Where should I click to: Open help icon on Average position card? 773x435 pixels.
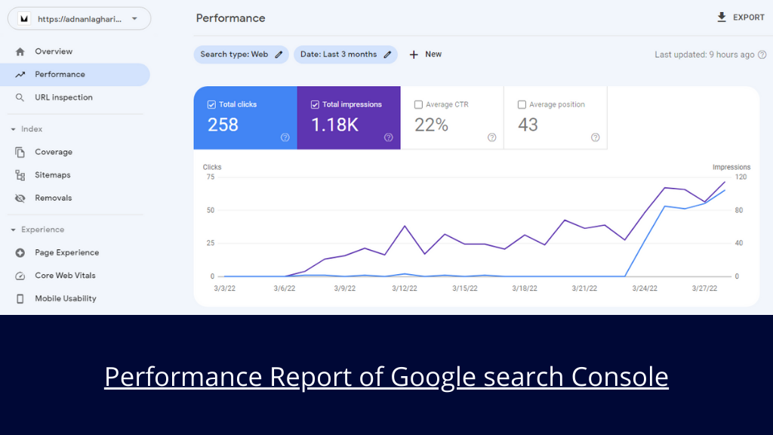point(596,137)
